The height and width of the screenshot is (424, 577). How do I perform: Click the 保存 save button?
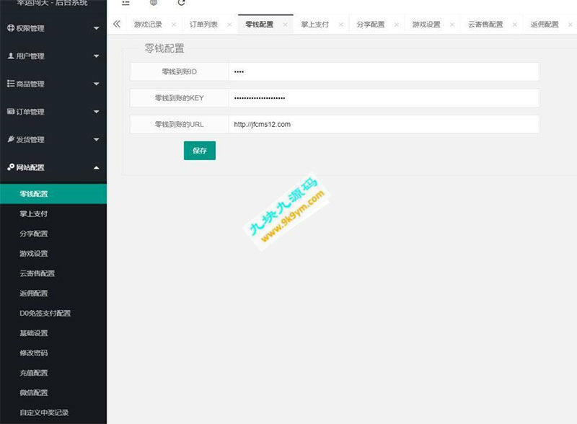(x=200, y=150)
